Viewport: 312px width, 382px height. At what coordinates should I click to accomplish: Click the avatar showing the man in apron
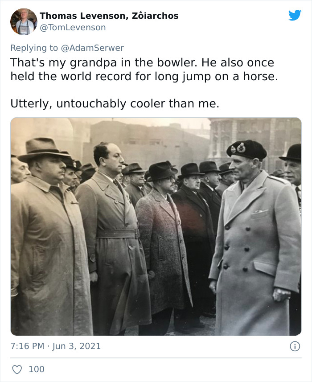[24, 21]
